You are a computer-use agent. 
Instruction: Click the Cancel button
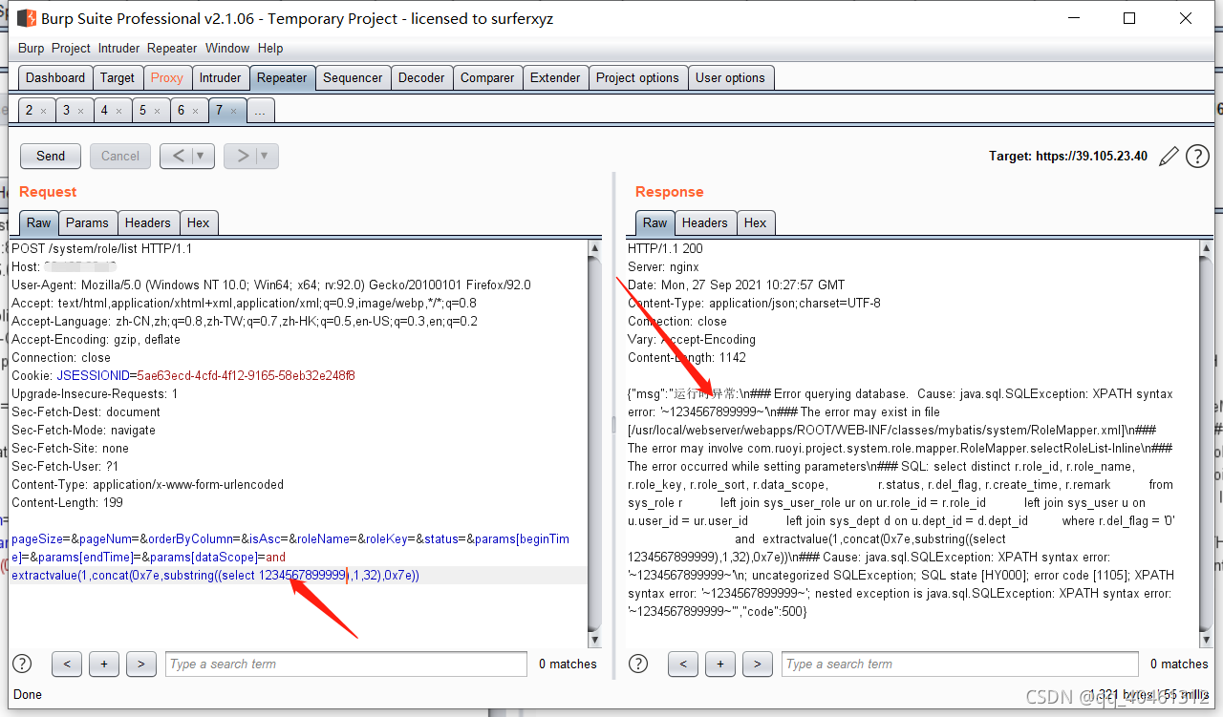click(120, 156)
